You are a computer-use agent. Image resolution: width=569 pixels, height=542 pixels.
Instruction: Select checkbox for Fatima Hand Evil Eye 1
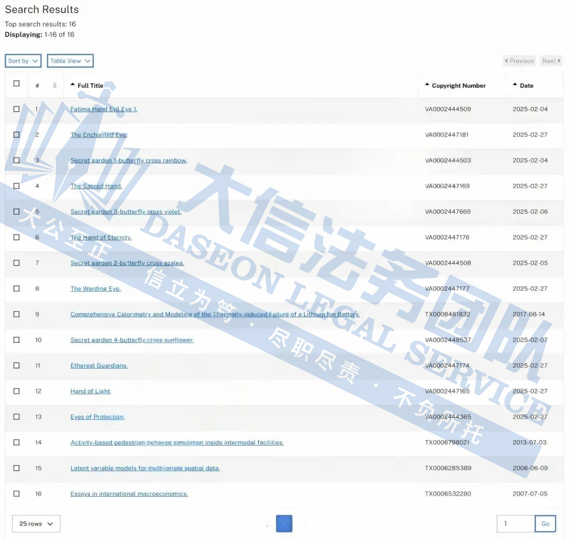coord(16,109)
